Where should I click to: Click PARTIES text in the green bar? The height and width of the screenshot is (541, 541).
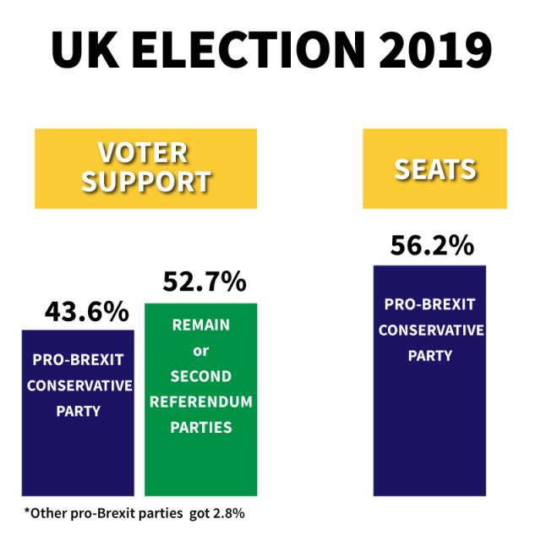tap(201, 428)
